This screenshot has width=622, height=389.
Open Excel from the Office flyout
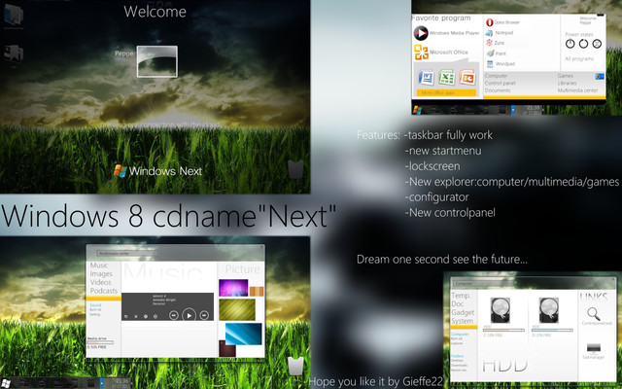[x=447, y=78]
